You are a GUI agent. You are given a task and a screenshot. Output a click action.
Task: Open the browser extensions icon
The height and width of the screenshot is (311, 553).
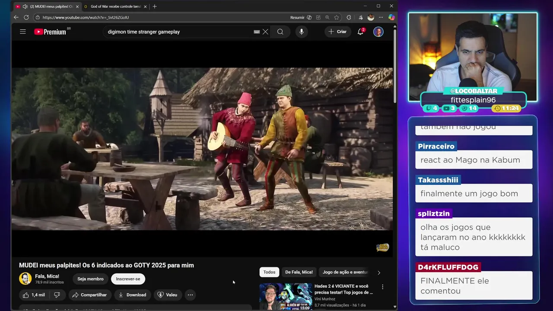click(349, 17)
